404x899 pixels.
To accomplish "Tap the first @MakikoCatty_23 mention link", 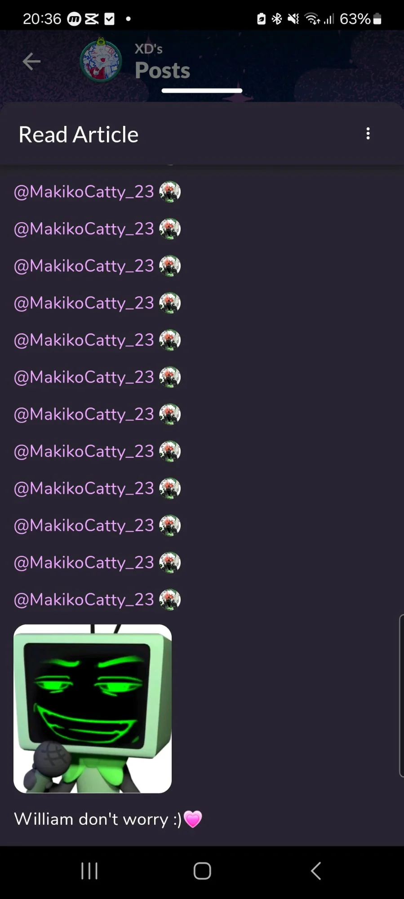I will tap(84, 192).
